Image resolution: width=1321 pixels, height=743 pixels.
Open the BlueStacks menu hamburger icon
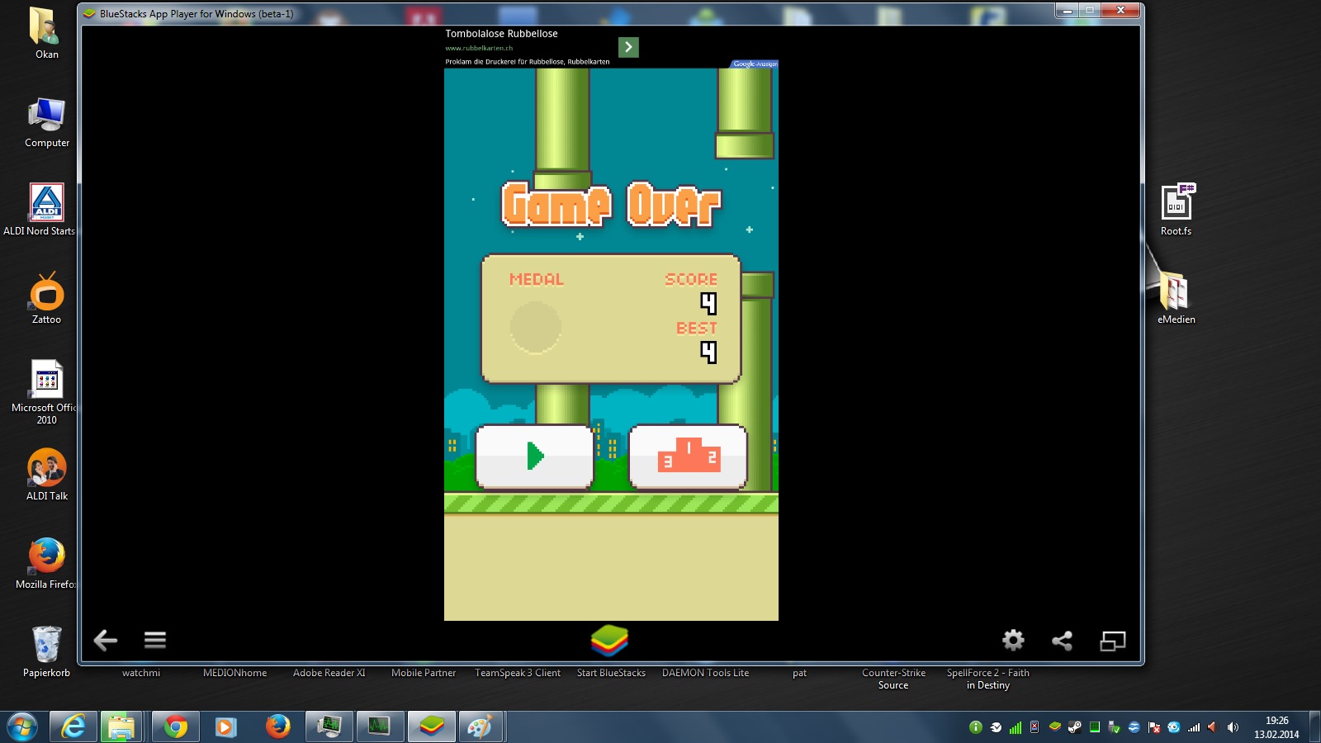tap(155, 640)
